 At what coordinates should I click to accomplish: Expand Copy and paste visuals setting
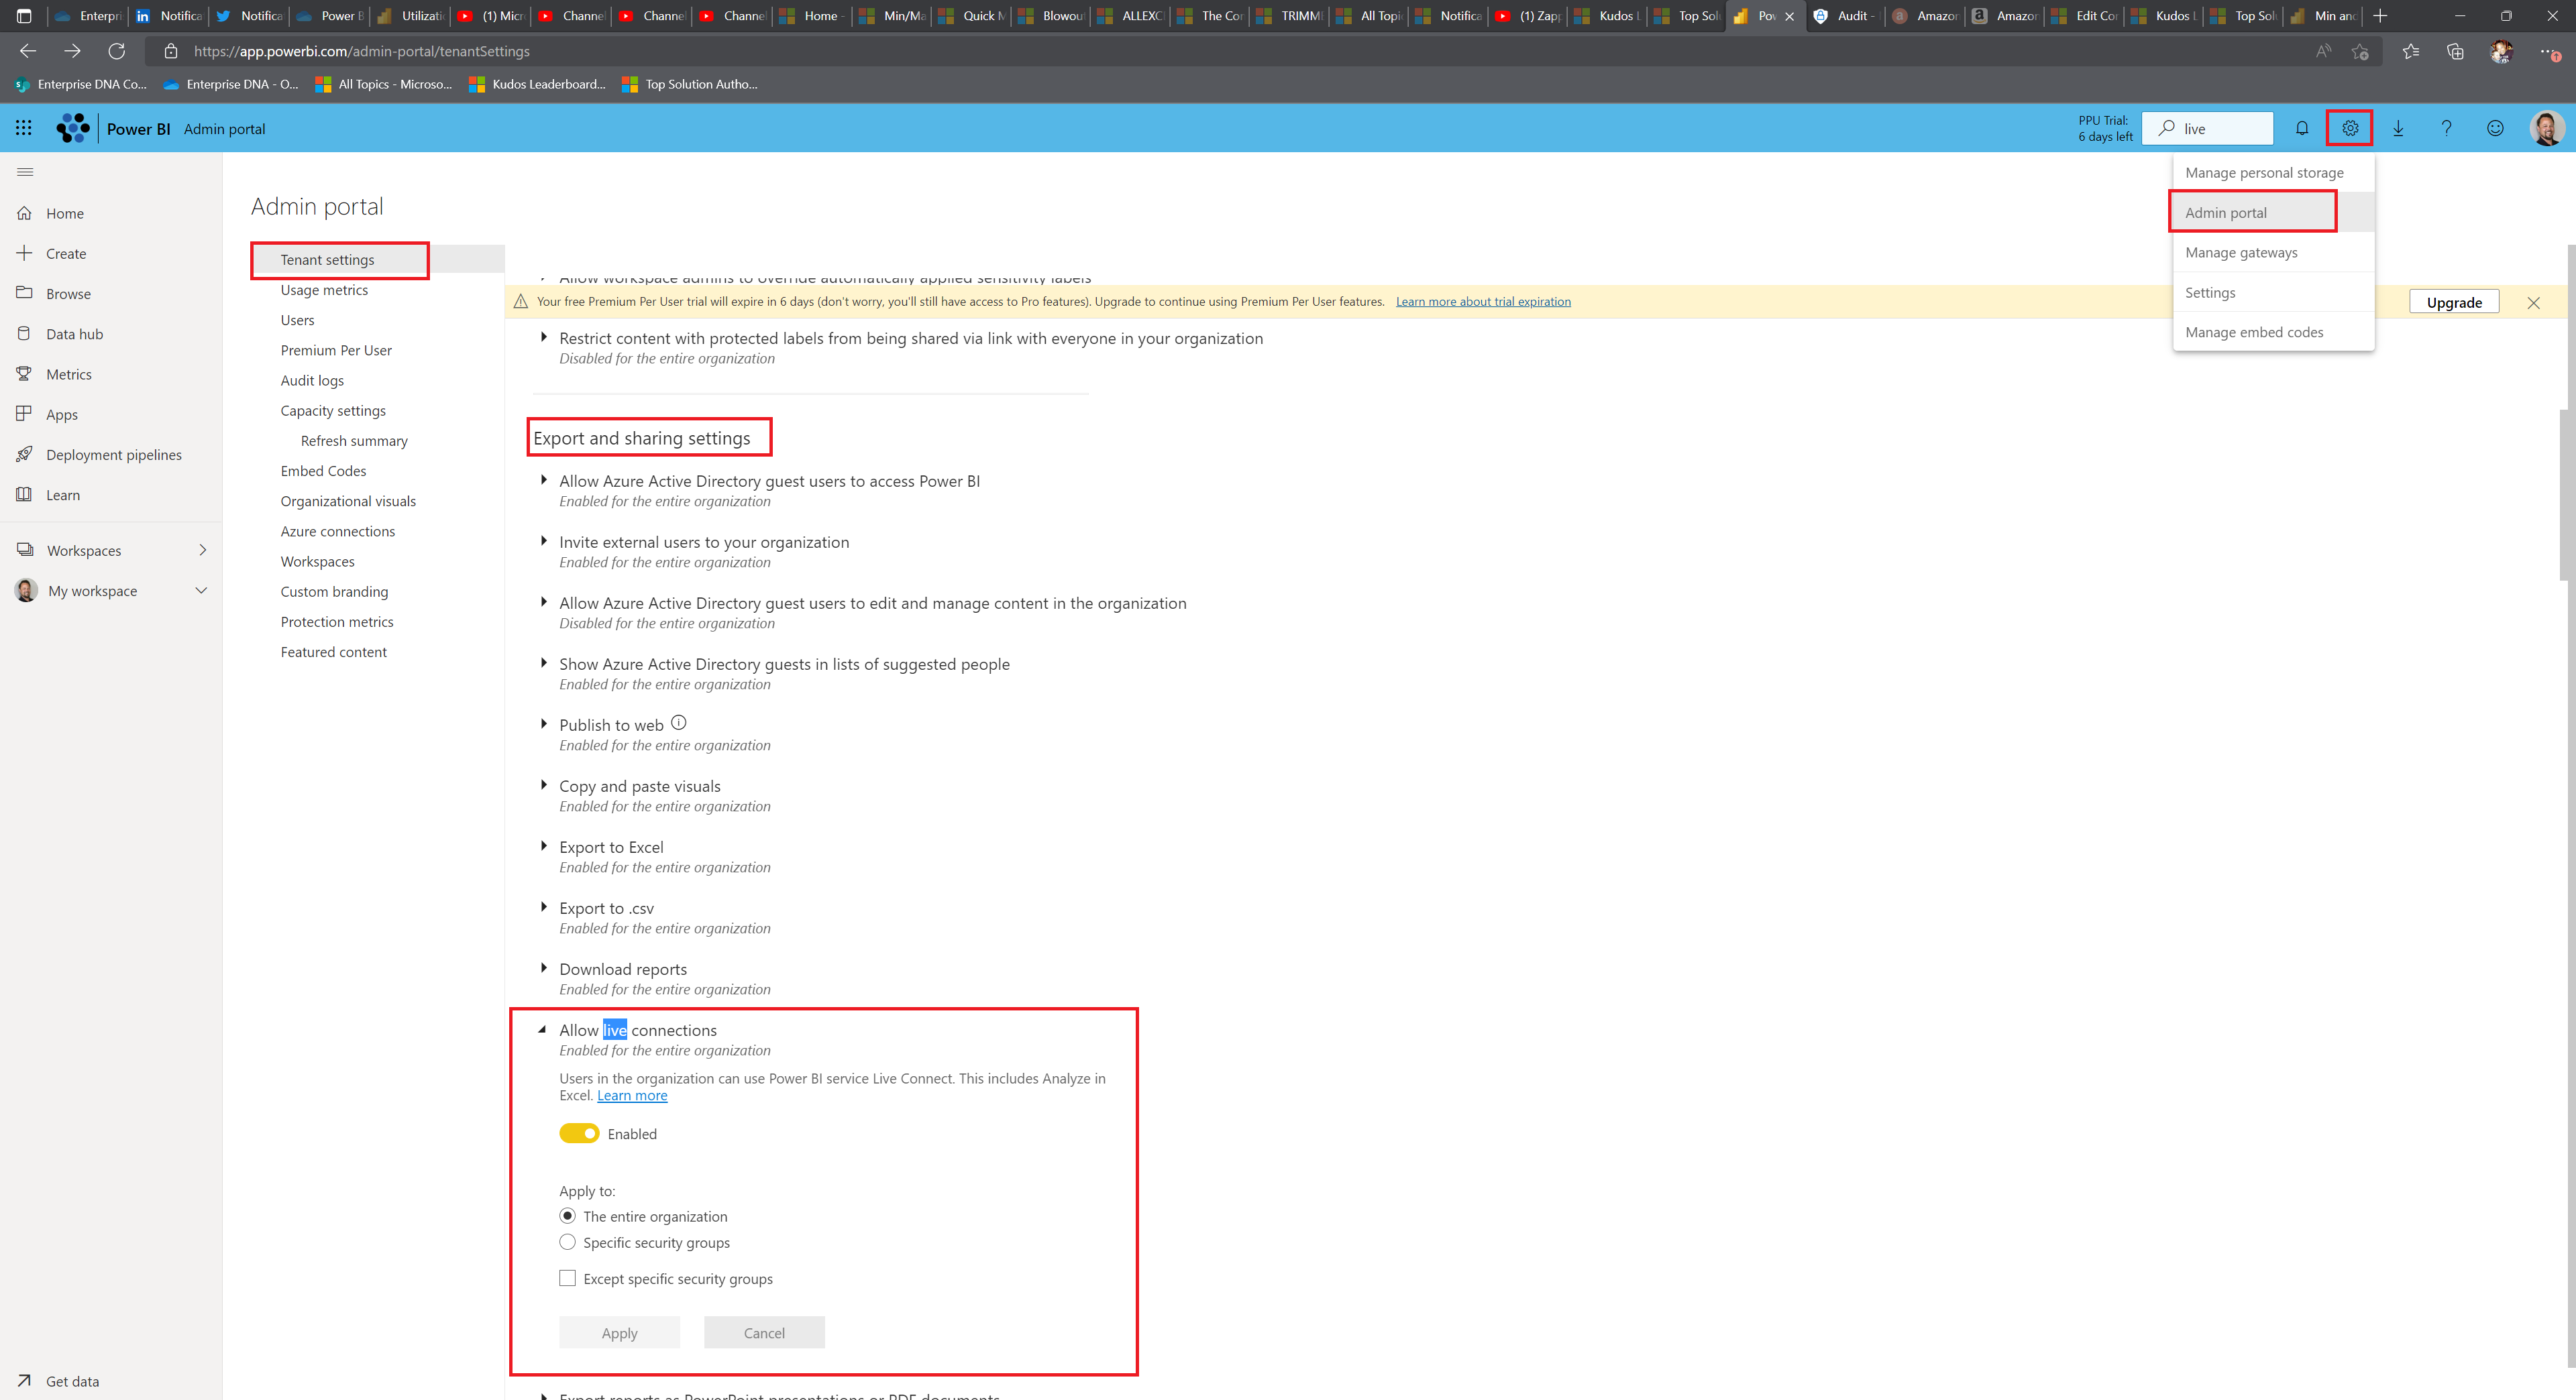[x=543, y=785]
